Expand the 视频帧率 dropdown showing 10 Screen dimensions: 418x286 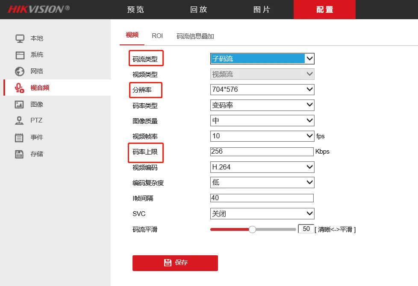click(262, 136)
